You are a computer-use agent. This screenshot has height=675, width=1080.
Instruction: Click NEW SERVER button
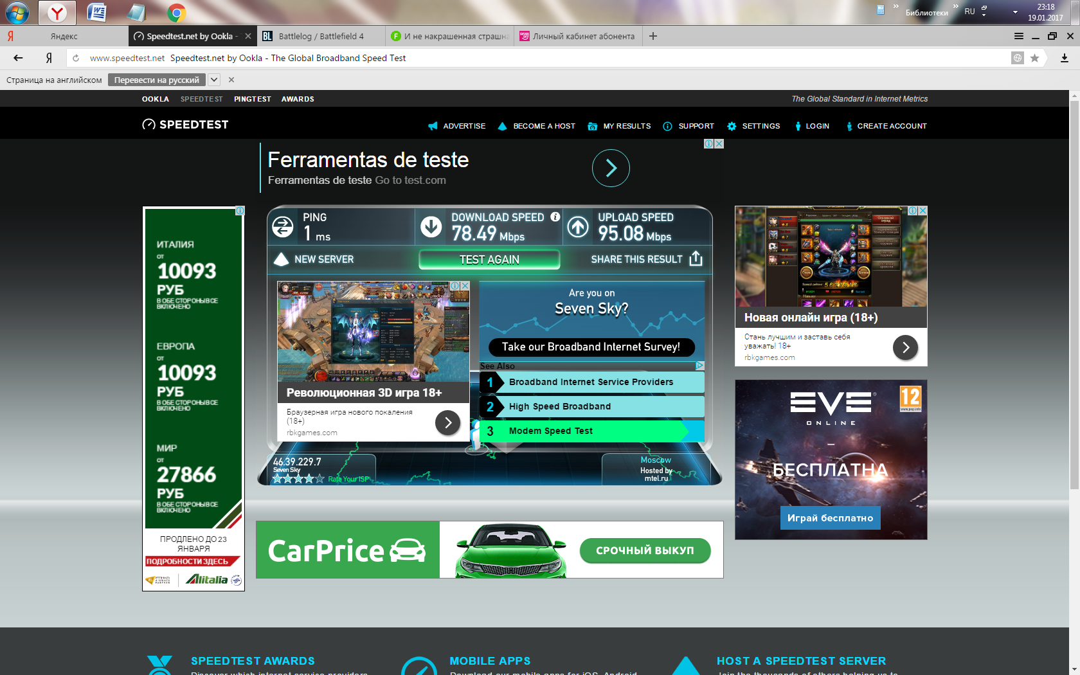point(314,259)
